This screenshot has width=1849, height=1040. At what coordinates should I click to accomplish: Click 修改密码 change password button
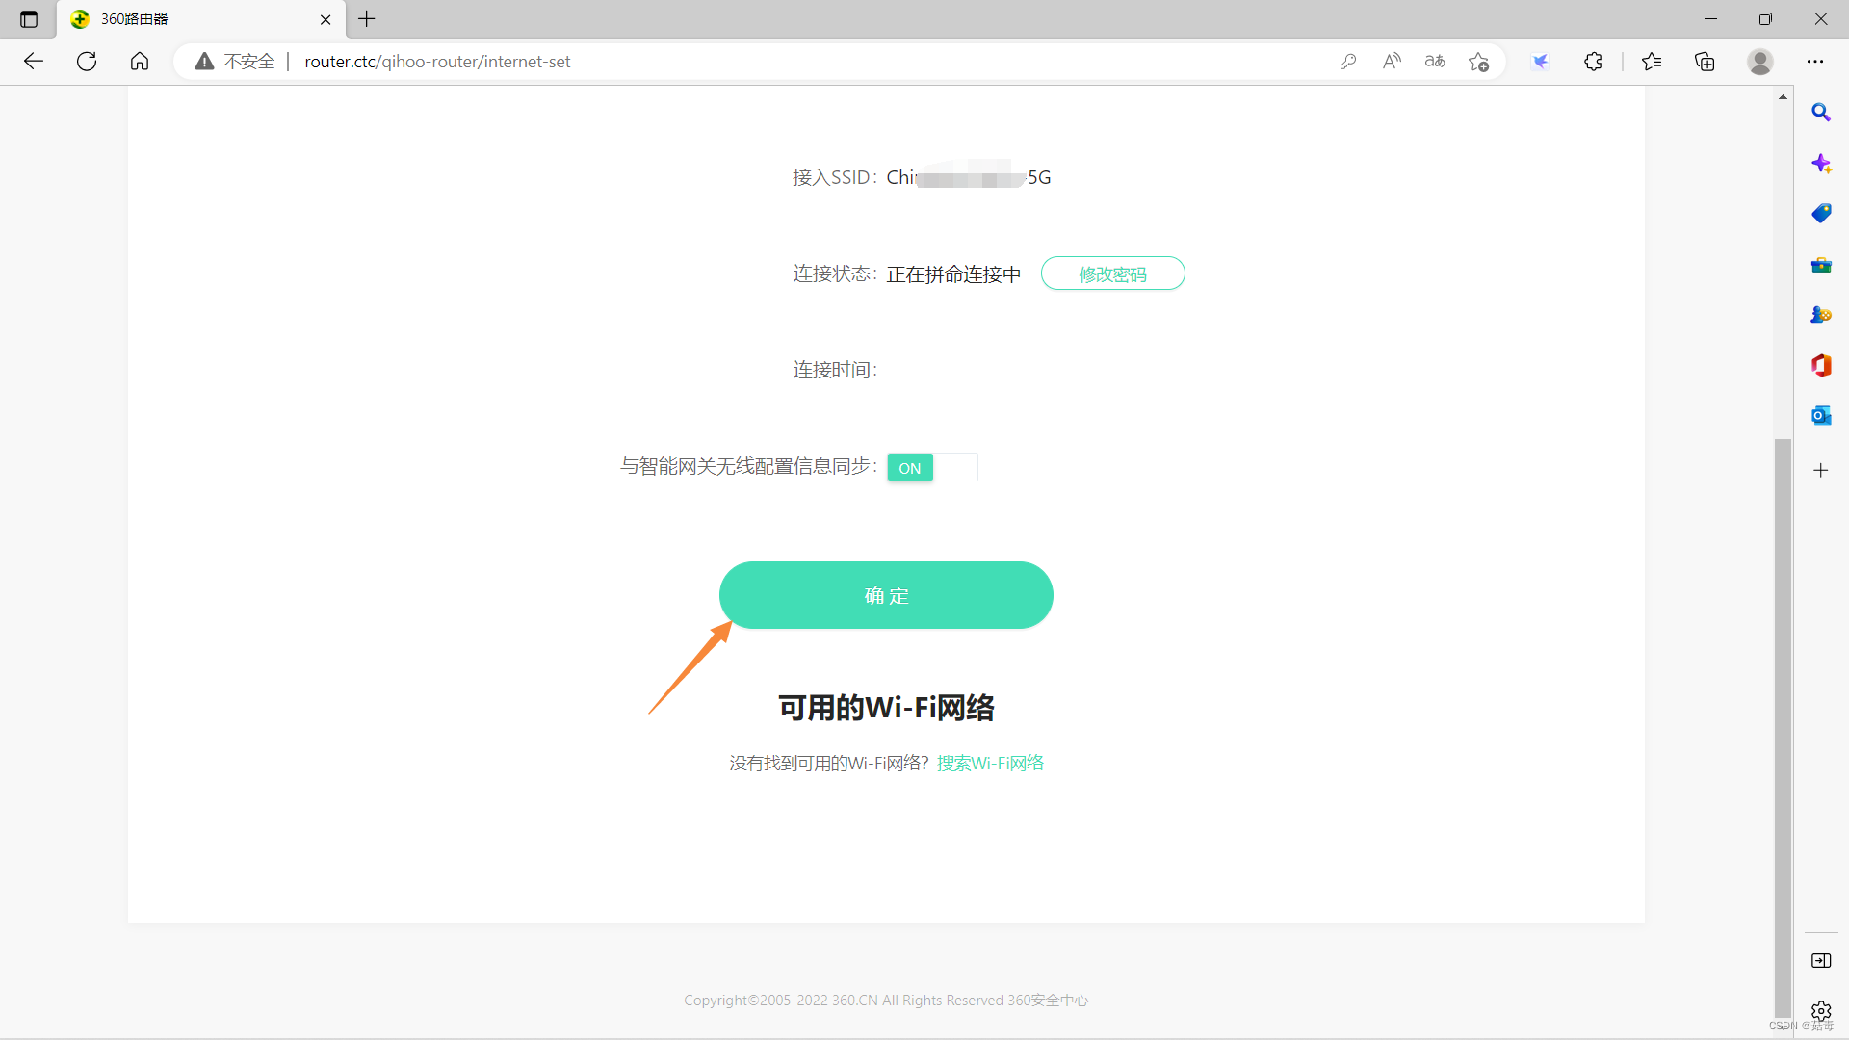pos(1112,274)
